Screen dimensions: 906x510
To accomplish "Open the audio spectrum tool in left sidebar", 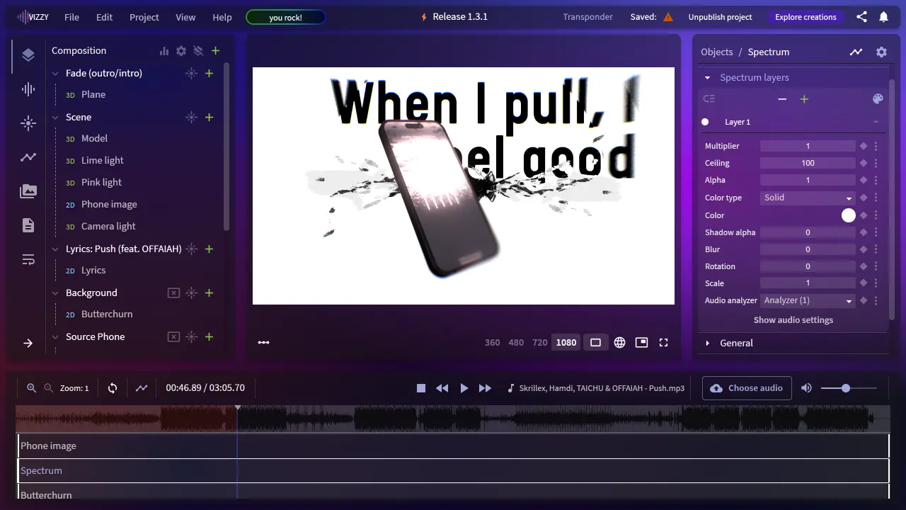I will pyautogui.click(x=27, y=89).
